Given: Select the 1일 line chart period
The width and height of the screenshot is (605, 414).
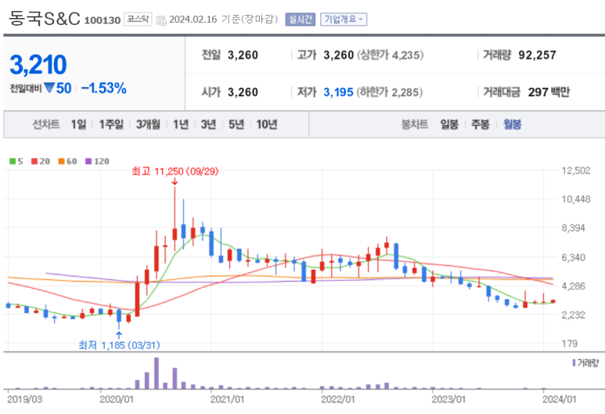Looking at the screenshot, I should [x=78, y=124].
